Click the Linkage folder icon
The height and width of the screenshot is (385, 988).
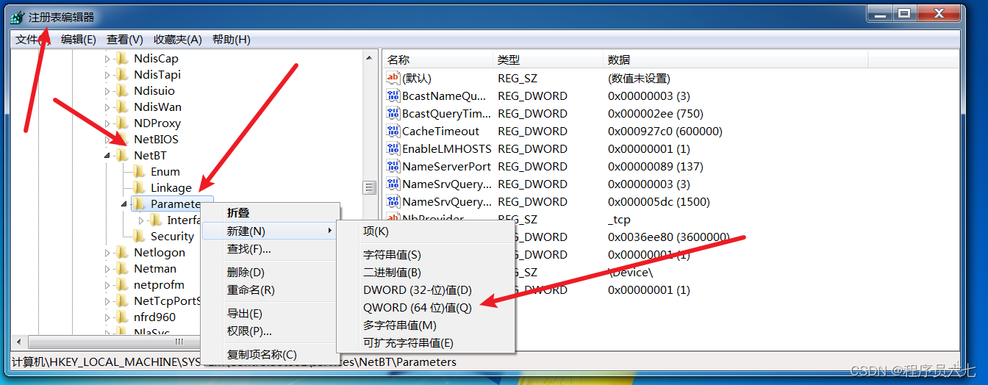click(x=139, y=188)
